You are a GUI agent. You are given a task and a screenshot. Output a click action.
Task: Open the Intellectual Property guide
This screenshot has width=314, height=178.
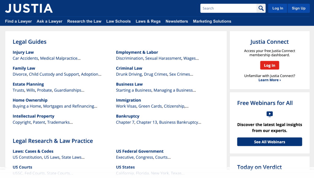pyautogui.click(x=33, y=116)
